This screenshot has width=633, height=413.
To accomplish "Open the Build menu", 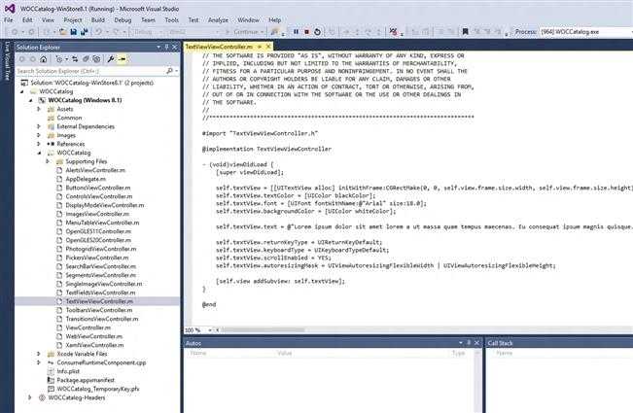I will [x=97, y=19].
